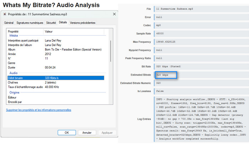Open the Versions précédentes tab

click(83, 23)
